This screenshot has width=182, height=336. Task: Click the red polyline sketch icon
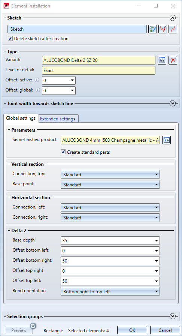pos(173,29)
